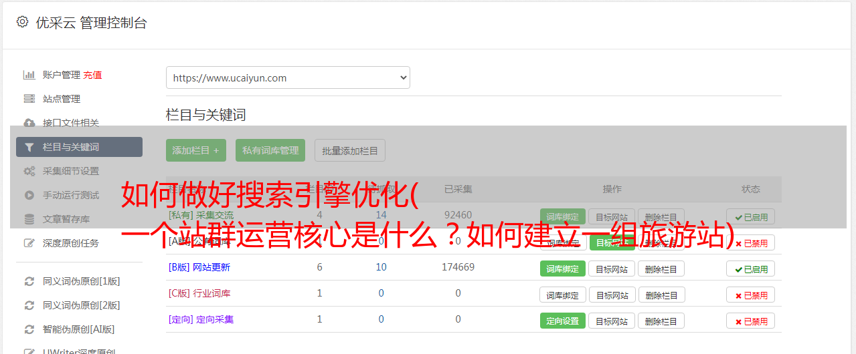Click the green 添加栏目 + button
Image resolution: width=856 pixels, height=354 pixels.
[x=196, y=150]
